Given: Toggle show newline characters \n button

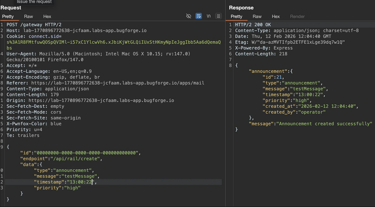Looking at the screenshot, I should (x=209, y=16).
